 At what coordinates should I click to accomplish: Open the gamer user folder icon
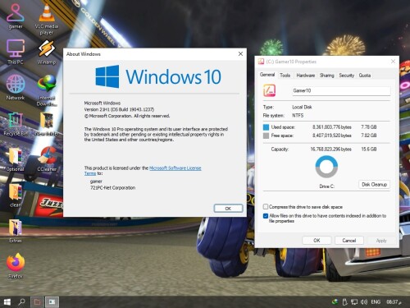click(16, 16)
